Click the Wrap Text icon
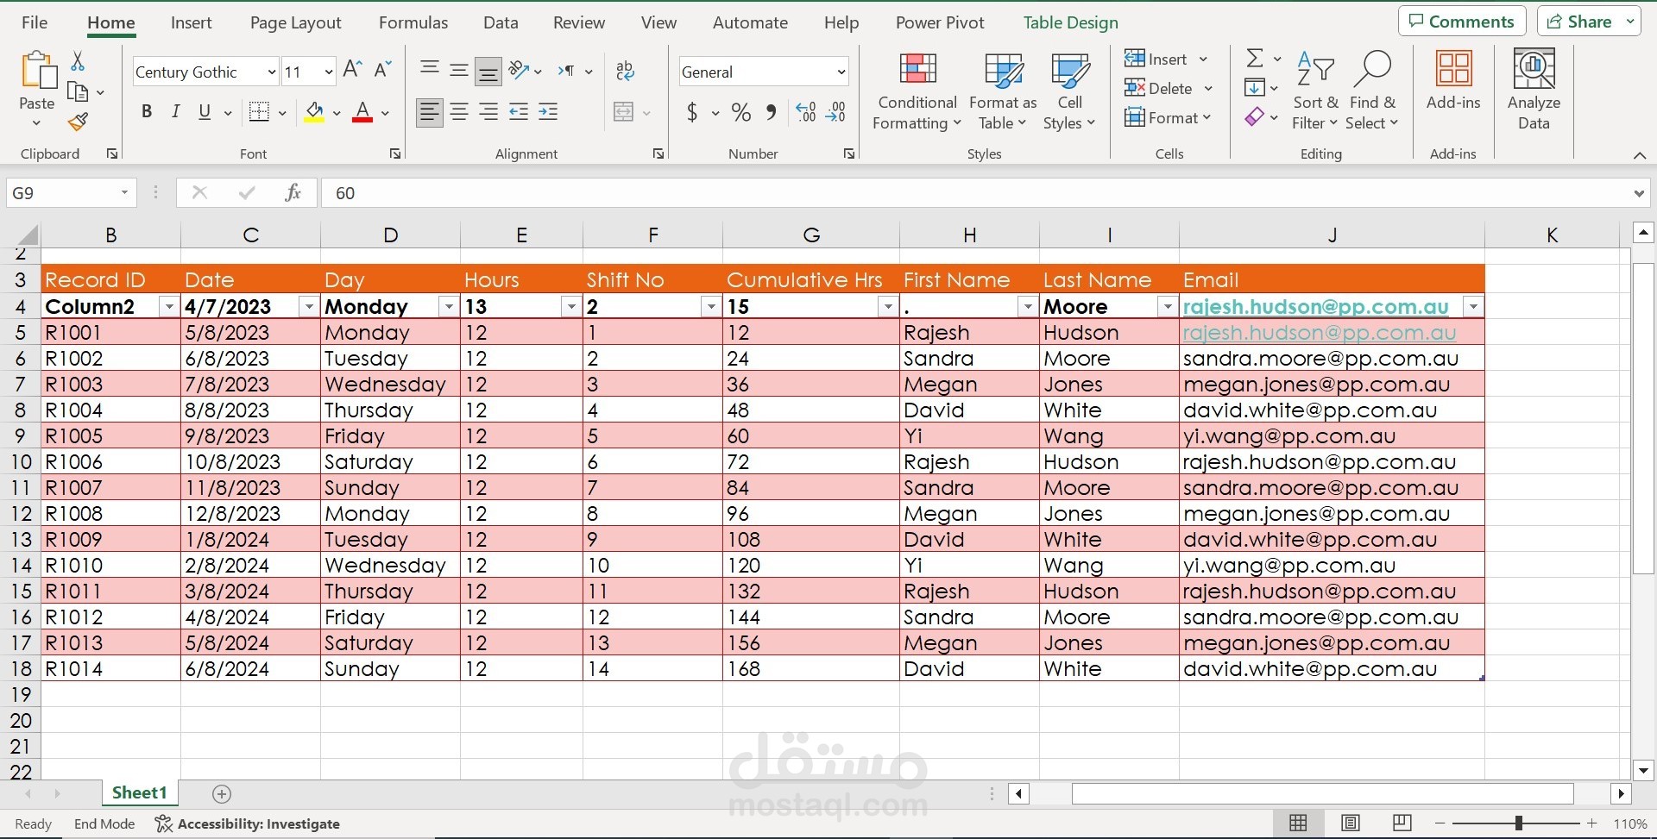This screenshot has width=1657, height=839. coord(626,71)
